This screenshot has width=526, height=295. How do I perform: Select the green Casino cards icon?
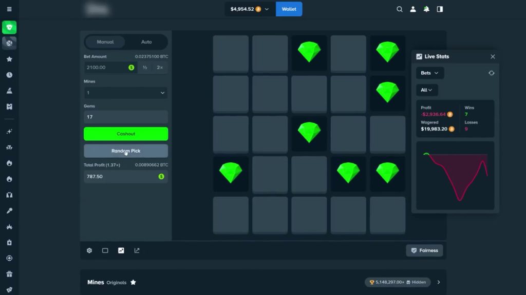(x=9, y=28)
